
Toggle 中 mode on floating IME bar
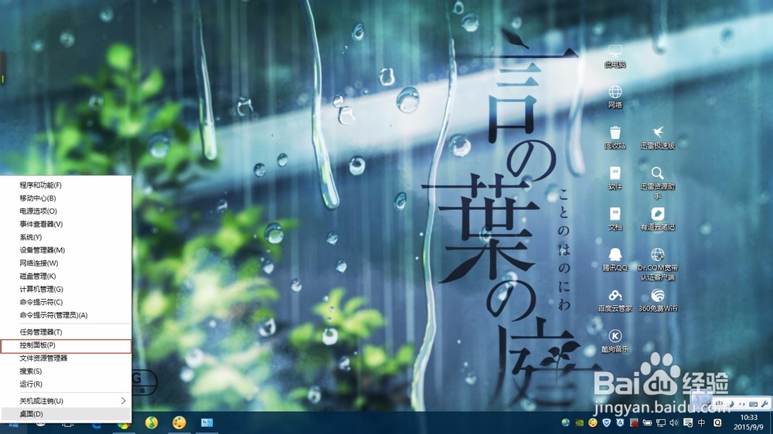click(720, 404)
